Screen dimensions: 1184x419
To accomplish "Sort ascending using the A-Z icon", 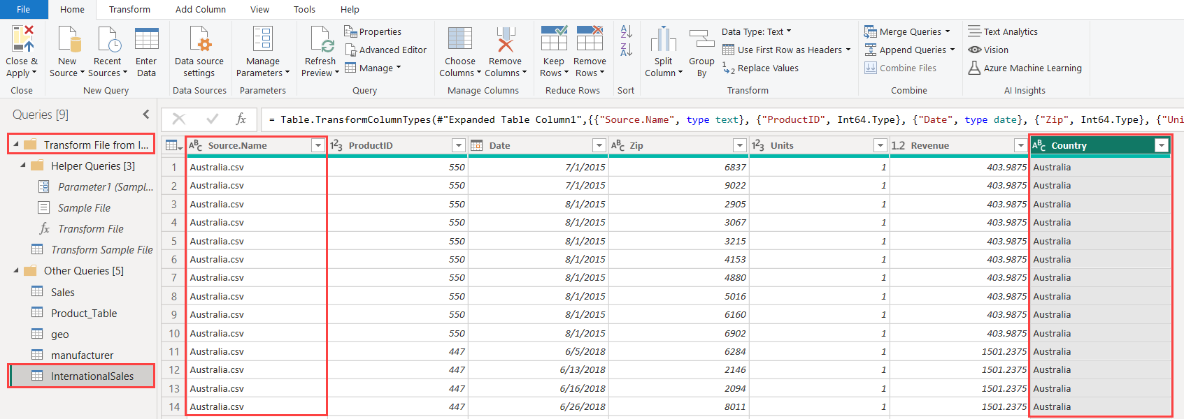I will click(626, 31).
